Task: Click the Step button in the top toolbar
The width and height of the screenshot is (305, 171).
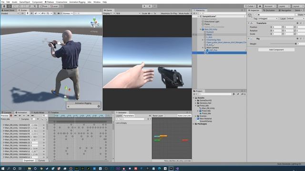Action: pos(154,6)
